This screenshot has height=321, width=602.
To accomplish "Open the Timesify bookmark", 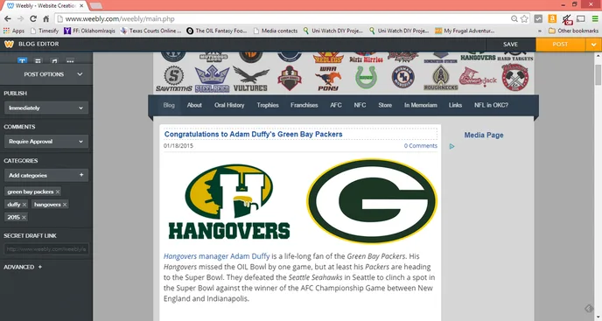I will click(x=44, y=31).
